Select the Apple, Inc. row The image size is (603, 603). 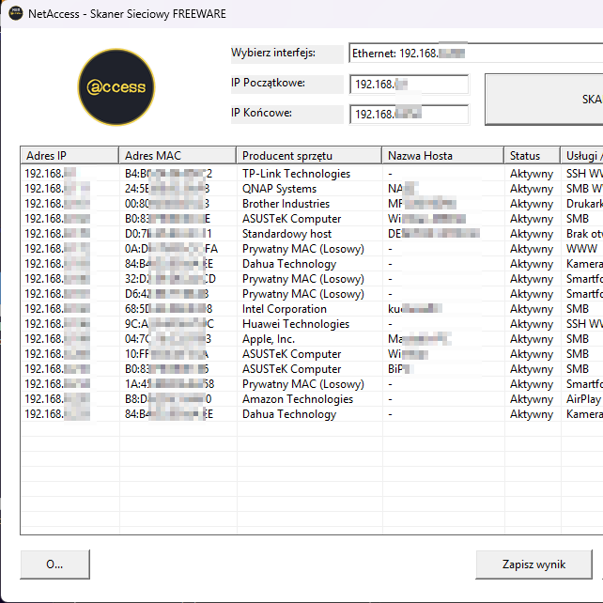[x=312, y=338]
